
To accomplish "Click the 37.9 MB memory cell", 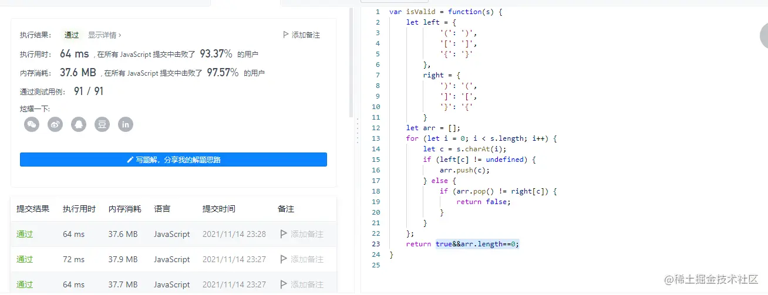I will click(123, 259).
